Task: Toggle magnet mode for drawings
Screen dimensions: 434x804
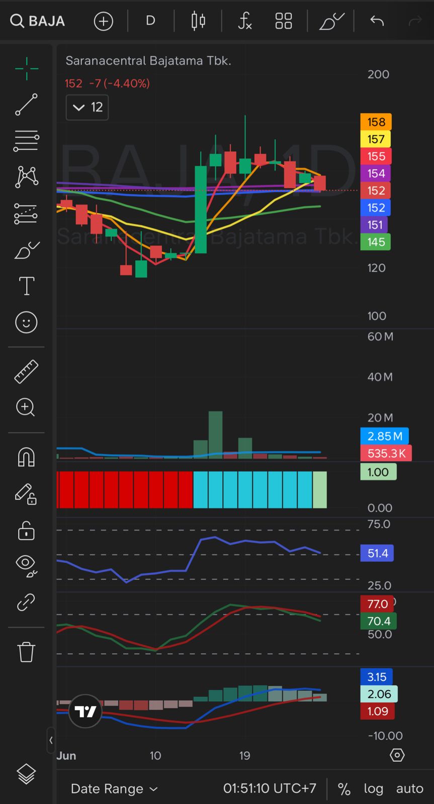Action: 26,457
